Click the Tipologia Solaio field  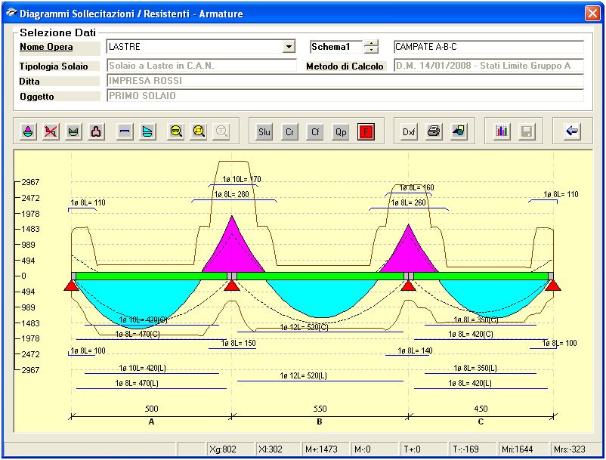click(201, 66)
